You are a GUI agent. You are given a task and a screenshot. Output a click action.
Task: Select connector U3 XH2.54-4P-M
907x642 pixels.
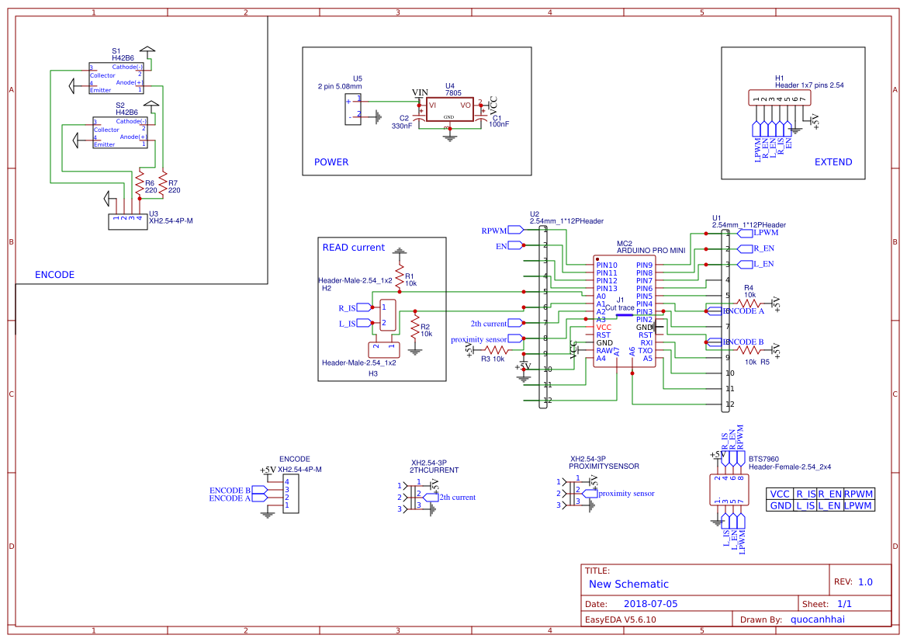[126, 220]
